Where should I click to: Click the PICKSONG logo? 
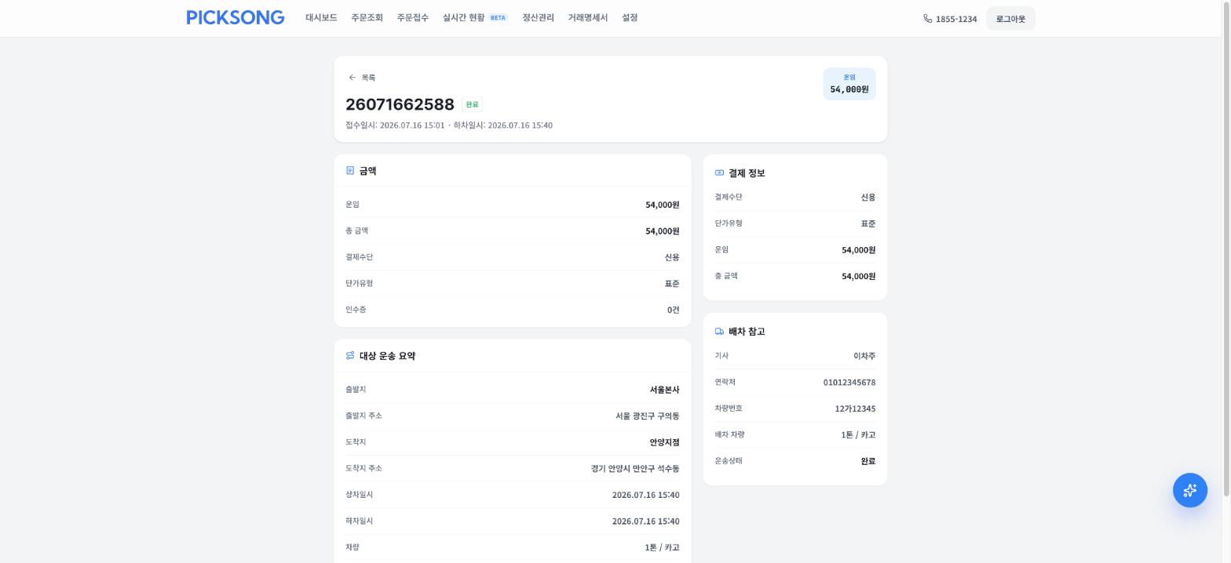[235, 17]
